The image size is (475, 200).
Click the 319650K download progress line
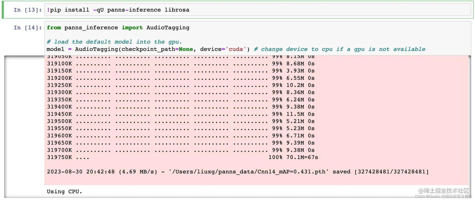click(x=181, y=143)
